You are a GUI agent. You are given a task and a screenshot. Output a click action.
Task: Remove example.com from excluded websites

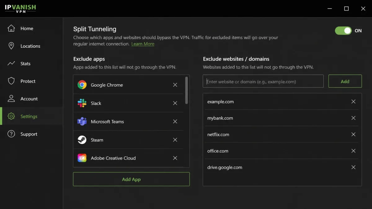pos(353,102)
